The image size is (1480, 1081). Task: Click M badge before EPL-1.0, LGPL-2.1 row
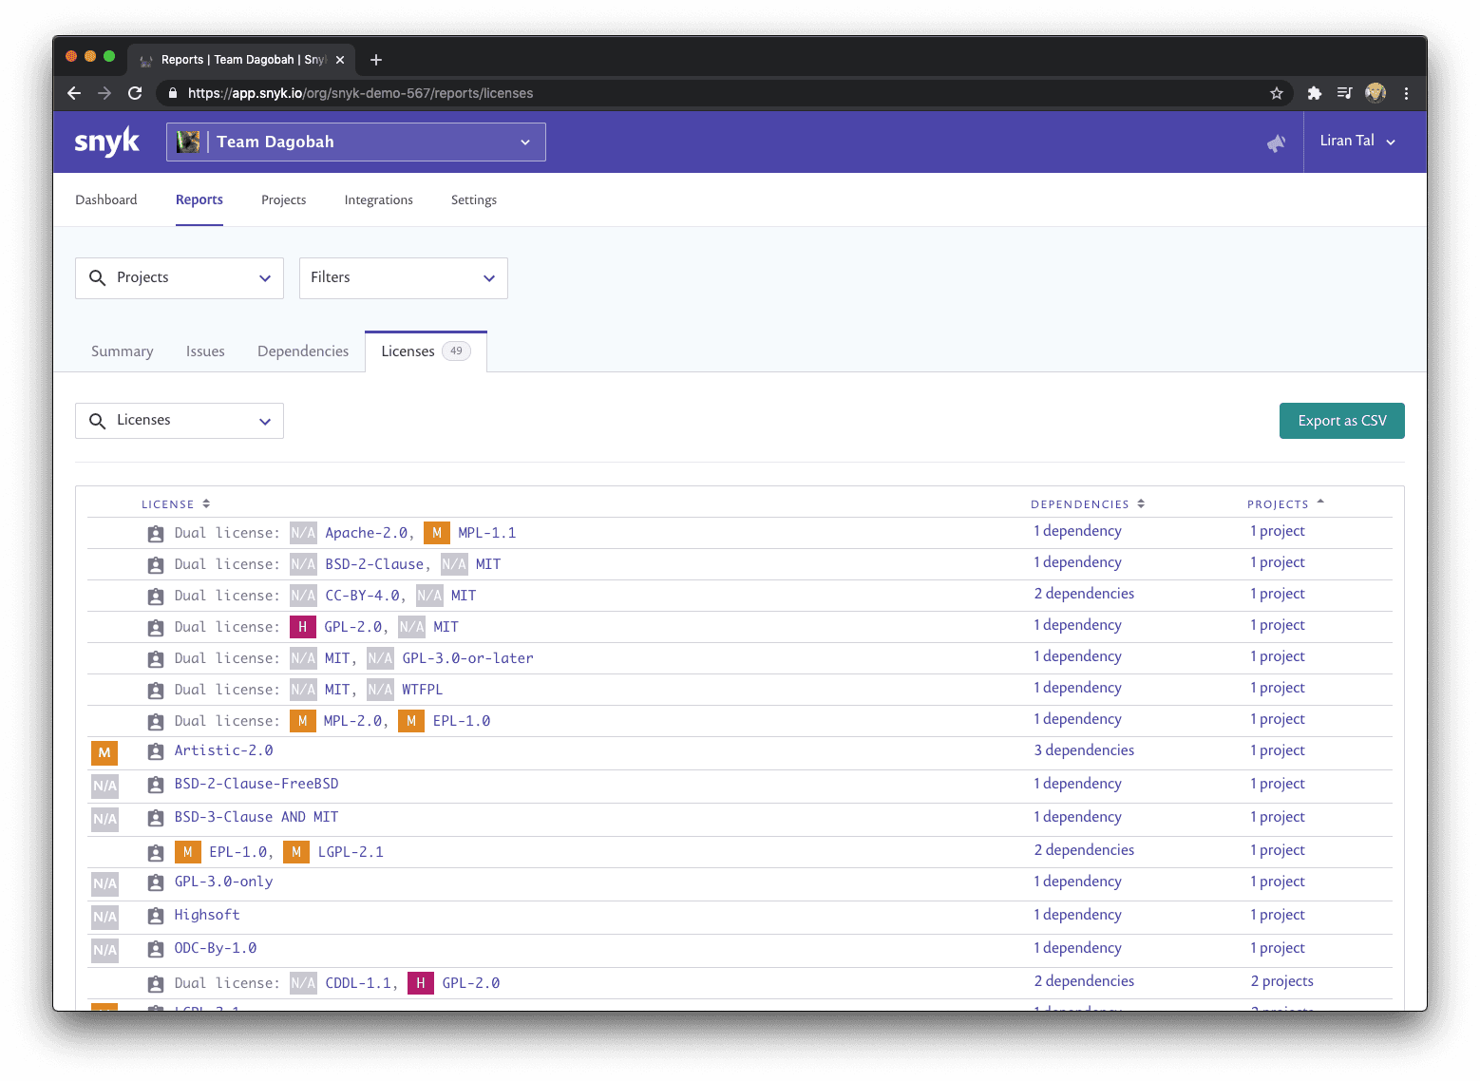pos(187,852)
